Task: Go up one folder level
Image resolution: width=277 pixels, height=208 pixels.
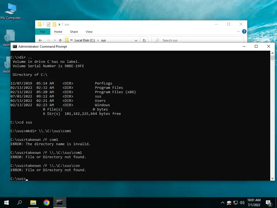Action: (x=60, y=40)
